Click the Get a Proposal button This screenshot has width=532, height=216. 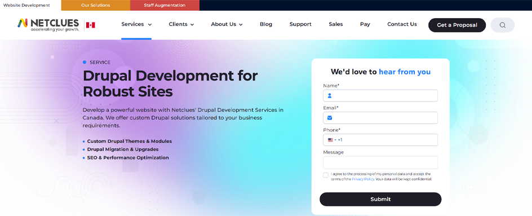[x=457, y=25]
